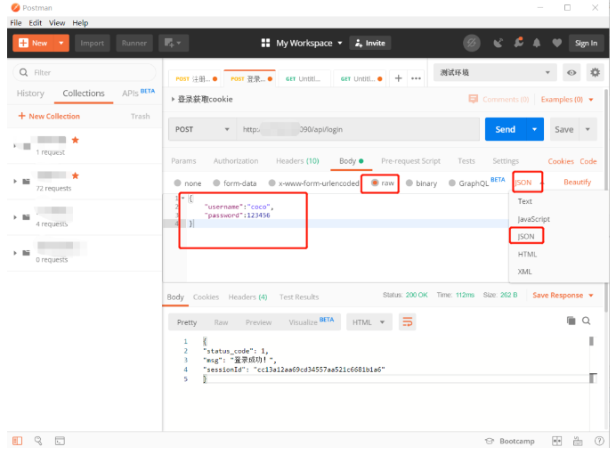Expand the 登录获取cookie request description
616x455 pixels.
coord(173,99)
